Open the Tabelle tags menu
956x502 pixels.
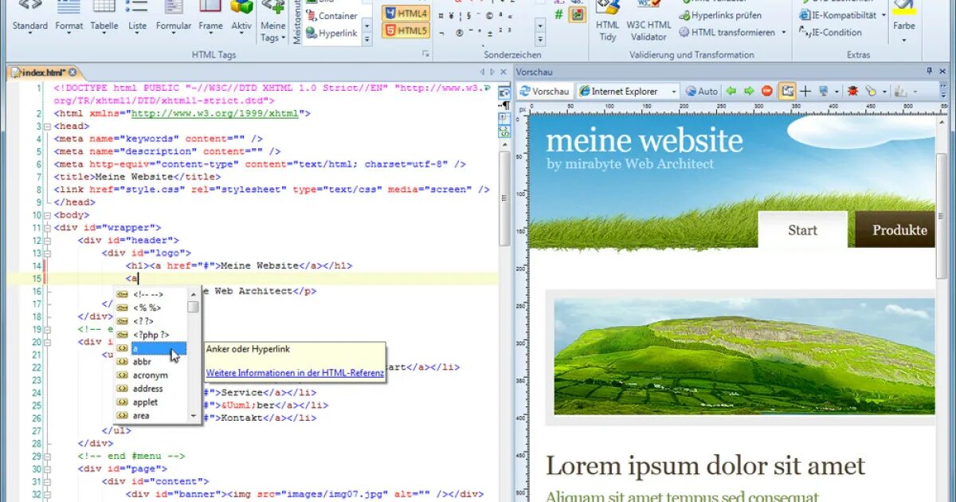click(x=104, y=18)
